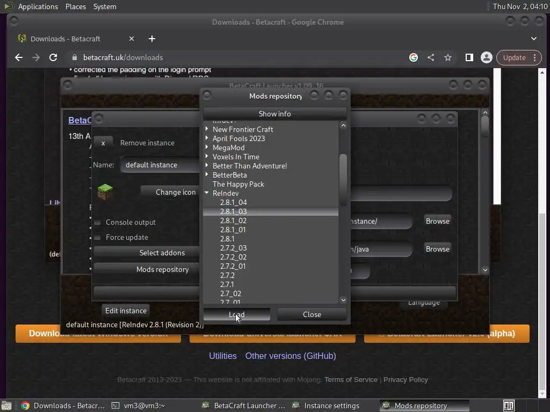Select ReIndev version 2.8.1_01

click(233, 230)
